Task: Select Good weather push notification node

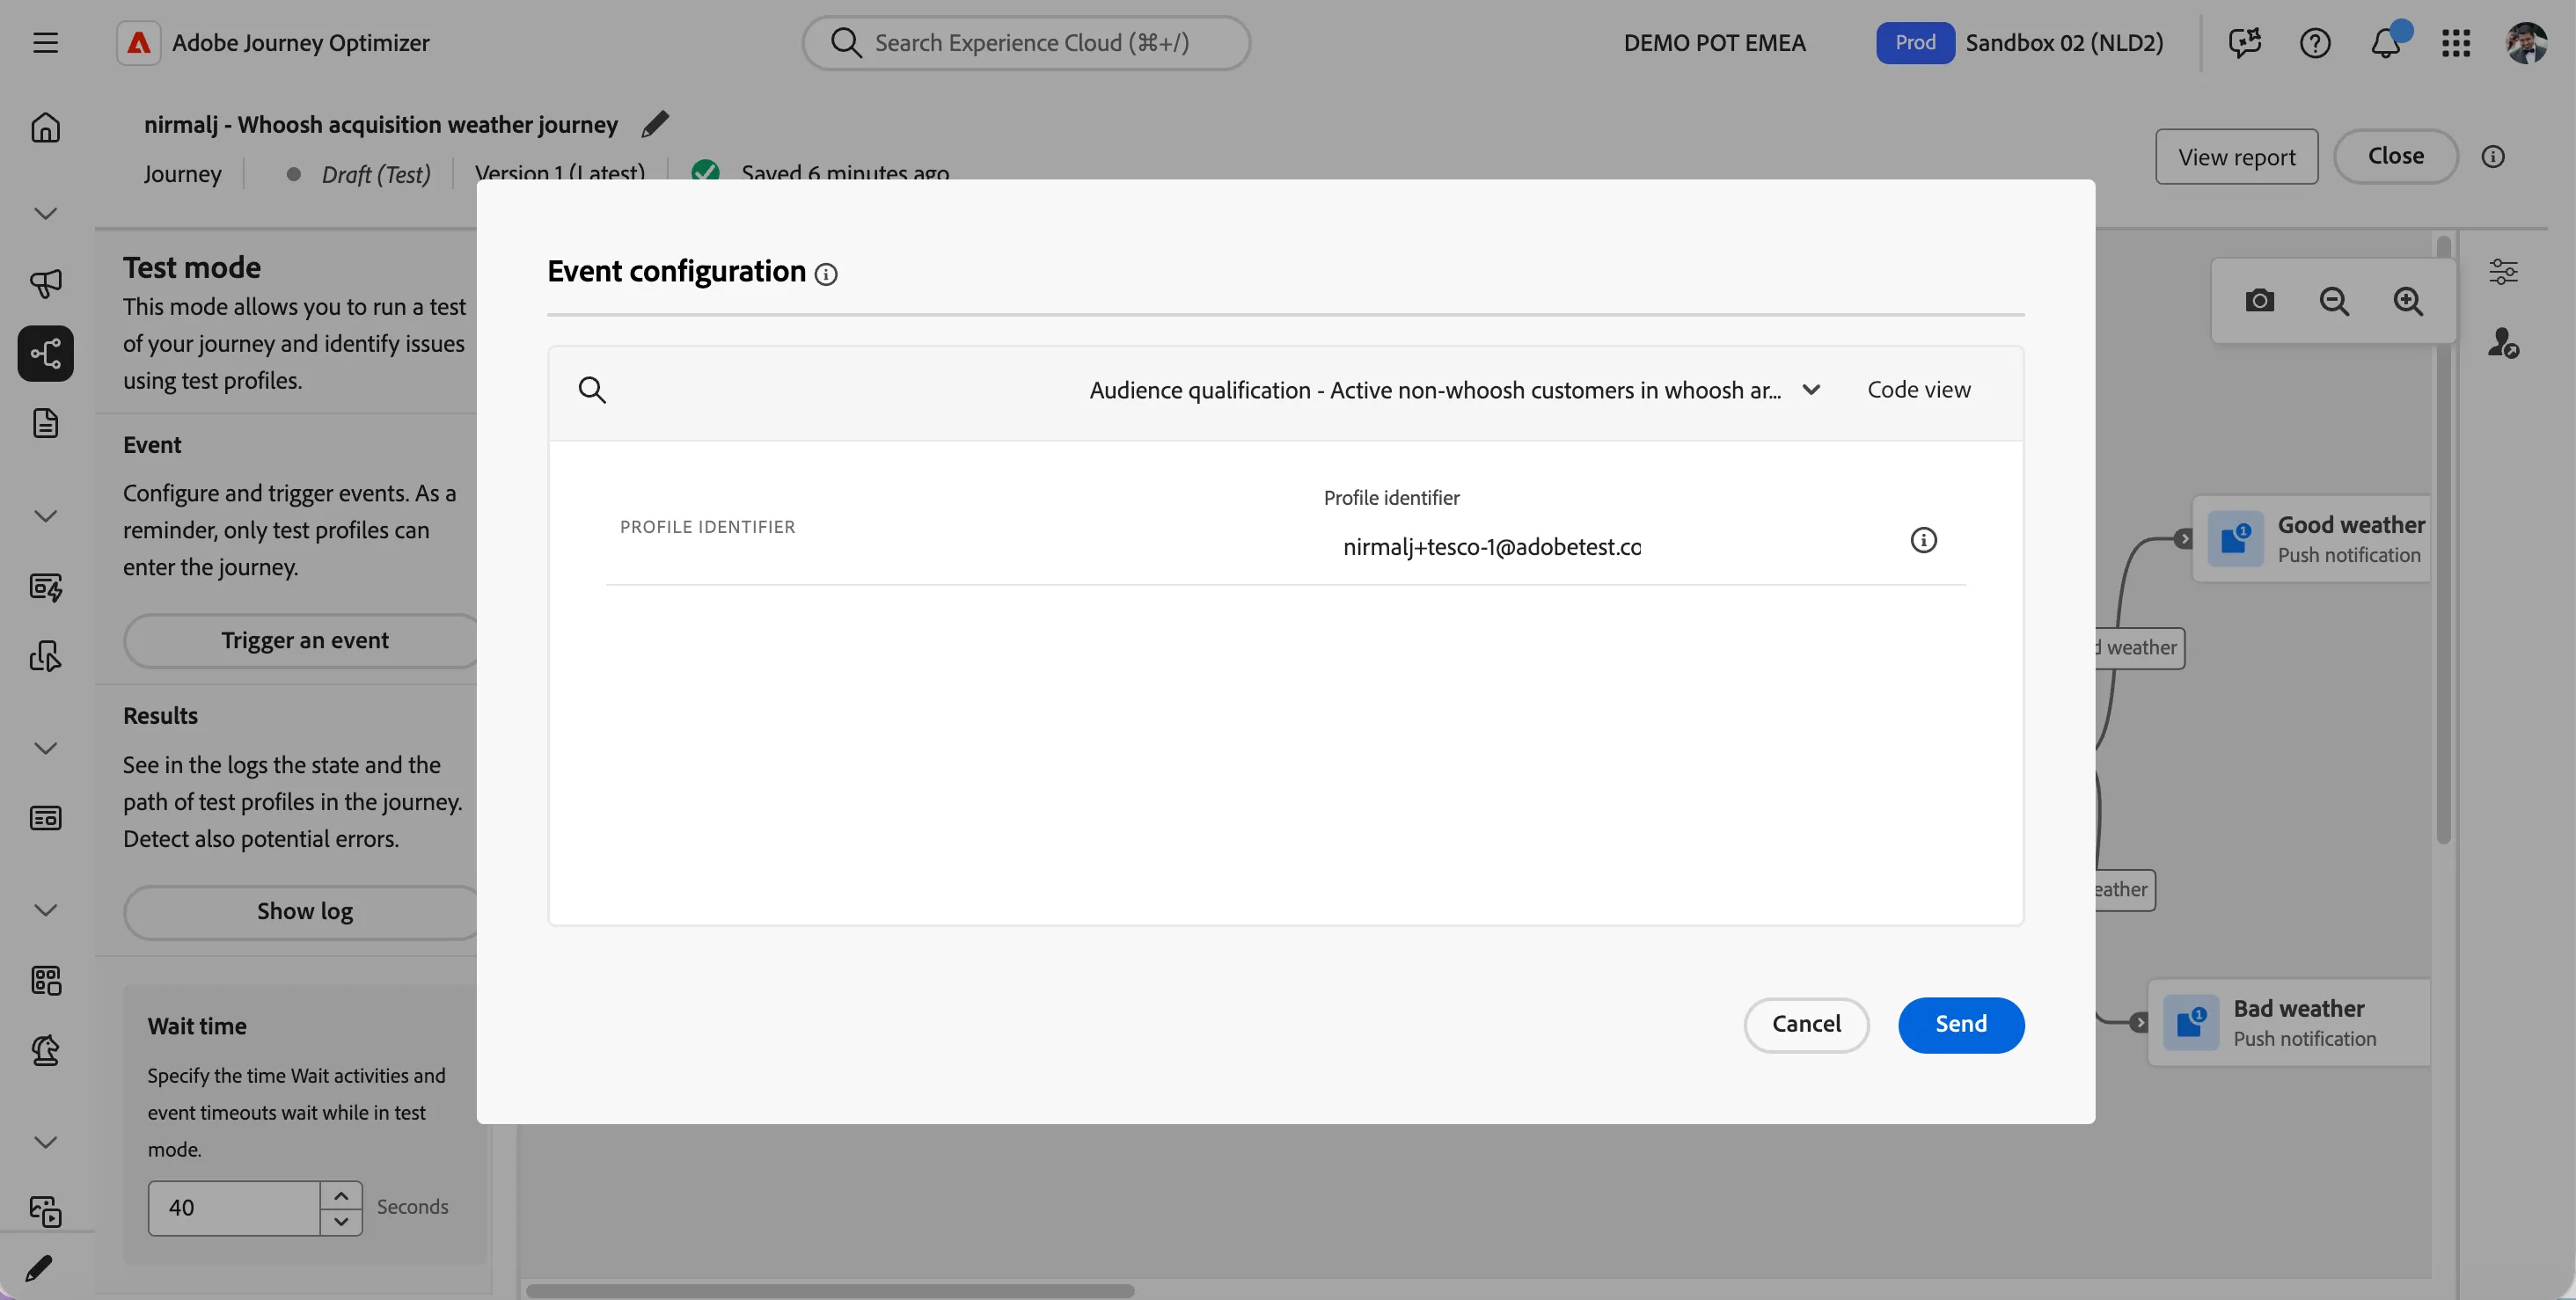Action: 2312,539
